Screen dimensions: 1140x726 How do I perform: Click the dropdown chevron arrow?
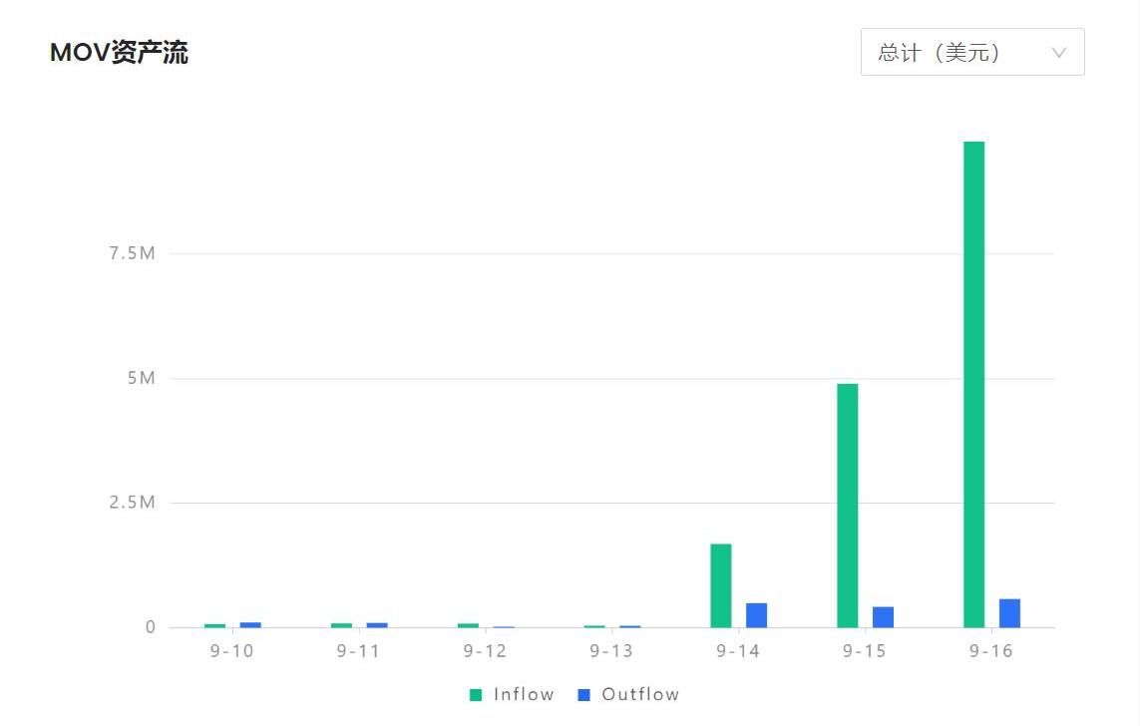tap(1059, 53)
